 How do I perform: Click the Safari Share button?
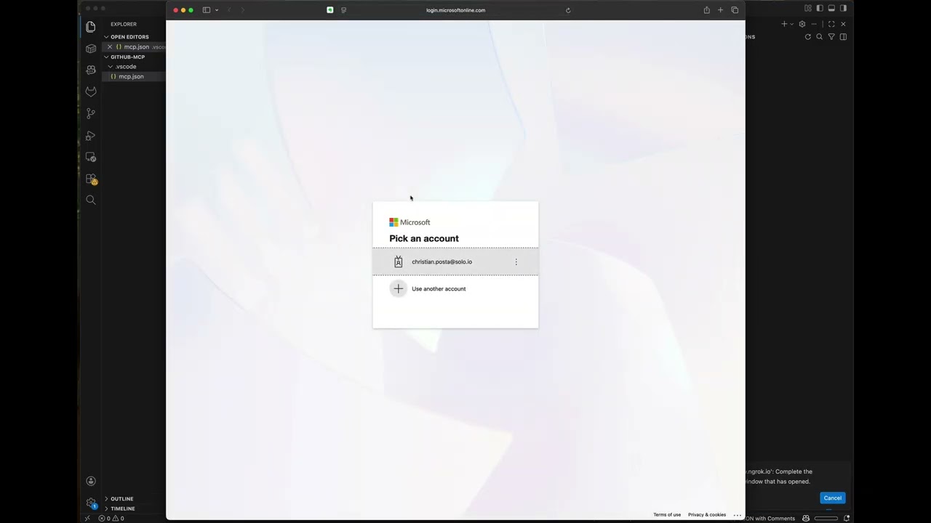point(706,10)
